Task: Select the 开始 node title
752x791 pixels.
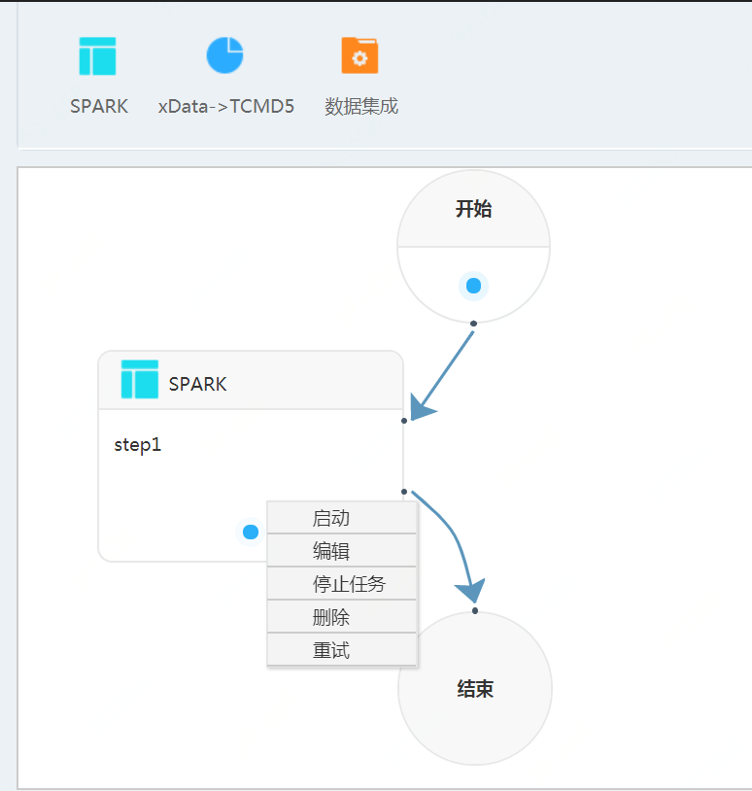Action: pos(473,209)
